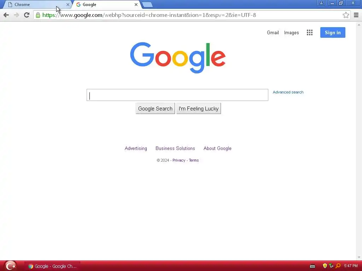Viewport: 362px width, 271px height.
Task: Click the browser forward arrow
Action: 16,15
